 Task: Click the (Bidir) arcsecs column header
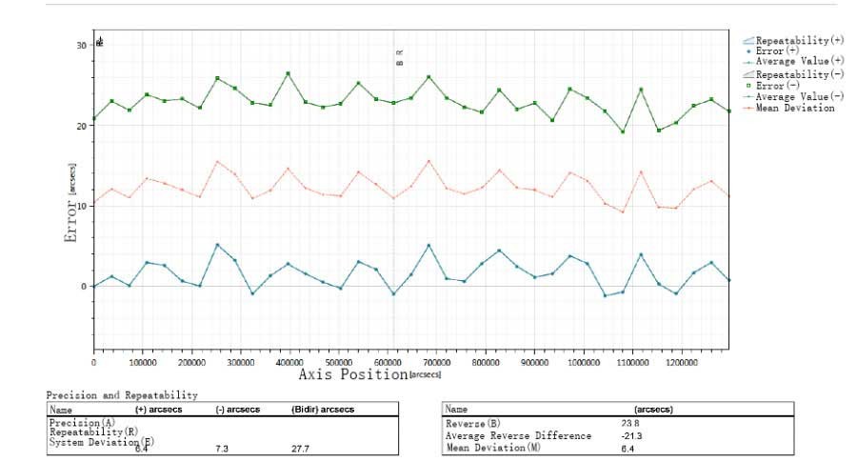click(x=322, y=409)
